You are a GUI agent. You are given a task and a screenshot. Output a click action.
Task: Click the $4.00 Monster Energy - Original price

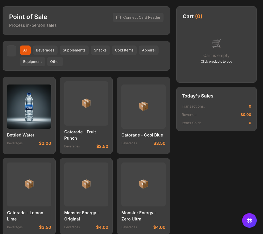102,227
